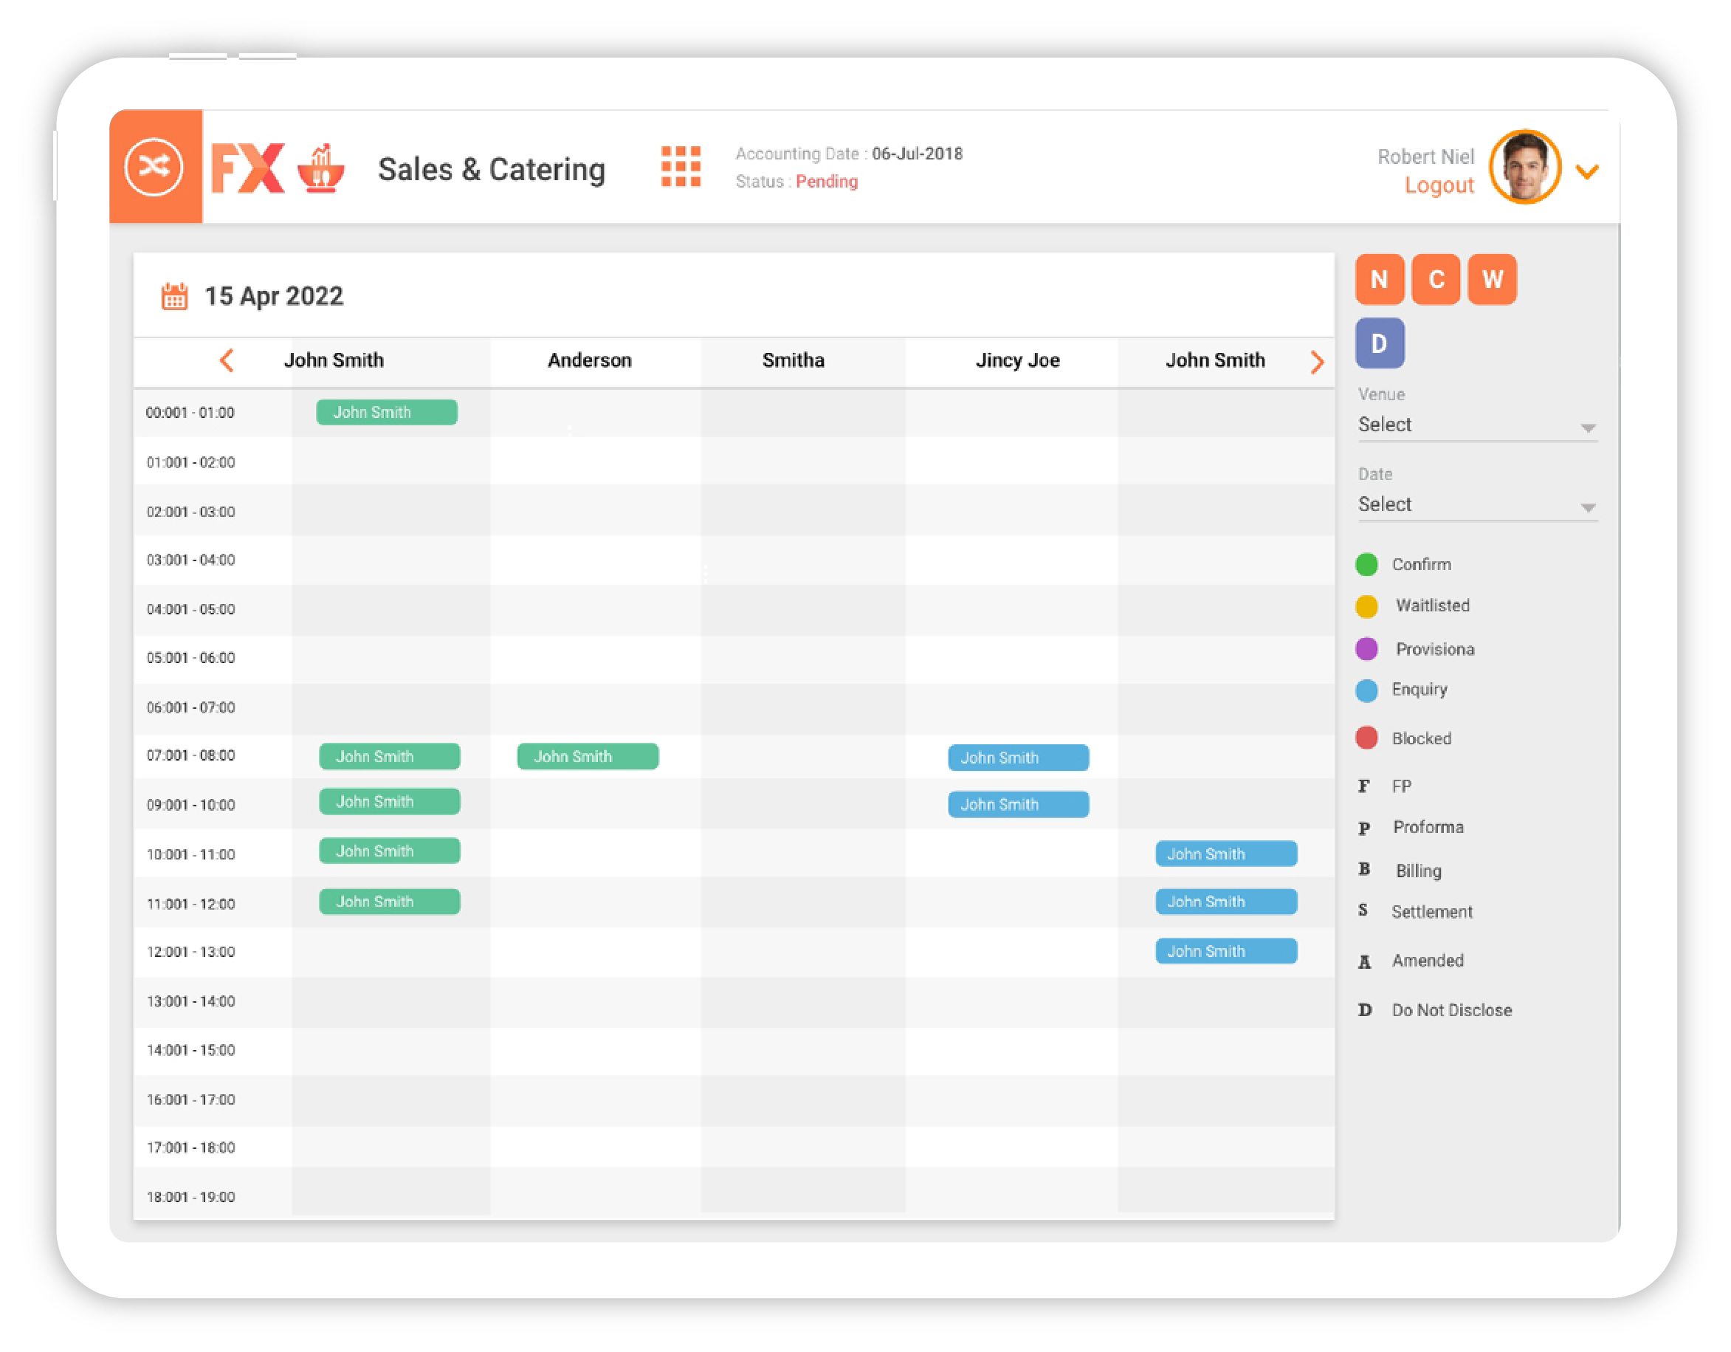Open the apps grid icon
The height and width of the screenshot is (1352, 1731).
point(680,167)
